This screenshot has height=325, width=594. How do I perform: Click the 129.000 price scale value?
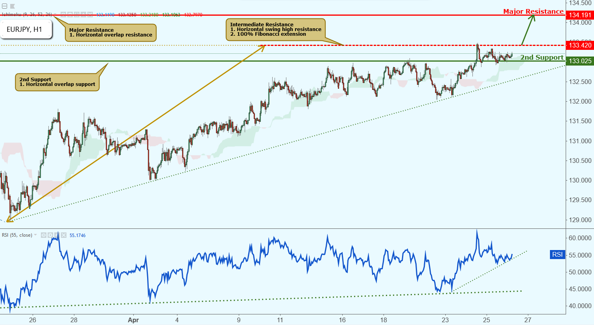(x=580, y=220)
